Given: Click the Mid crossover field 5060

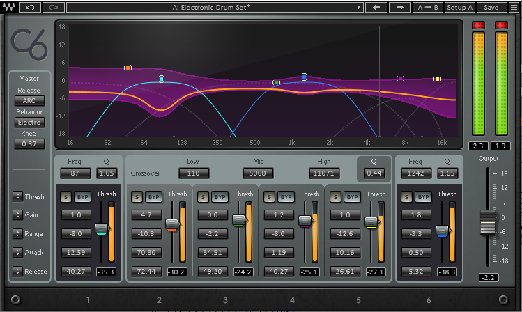Looking at the screenshot, I should (258, 173).
